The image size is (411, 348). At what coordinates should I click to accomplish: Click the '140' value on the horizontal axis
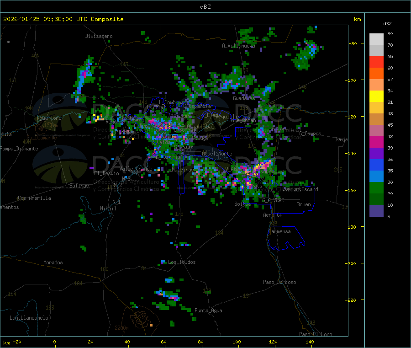[310, 342]
